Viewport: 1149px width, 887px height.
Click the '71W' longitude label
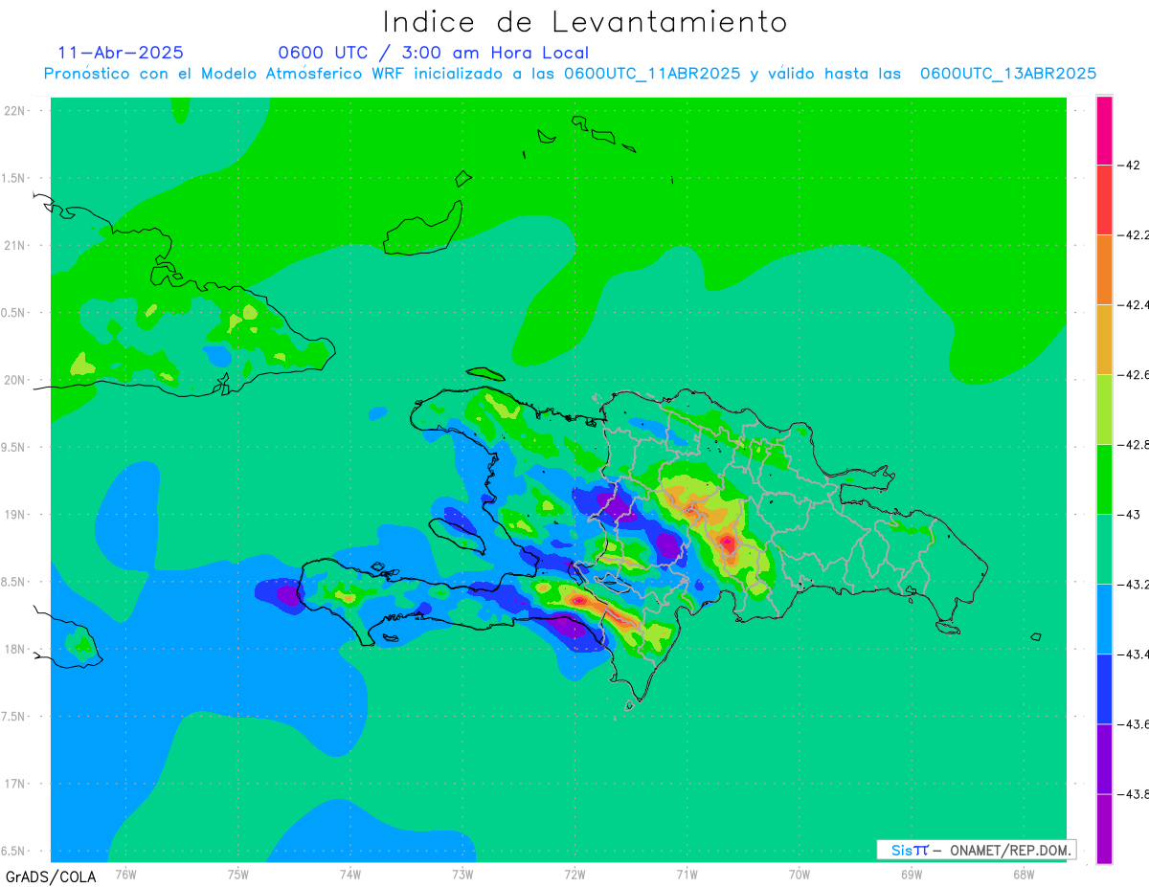click(687, 874)
